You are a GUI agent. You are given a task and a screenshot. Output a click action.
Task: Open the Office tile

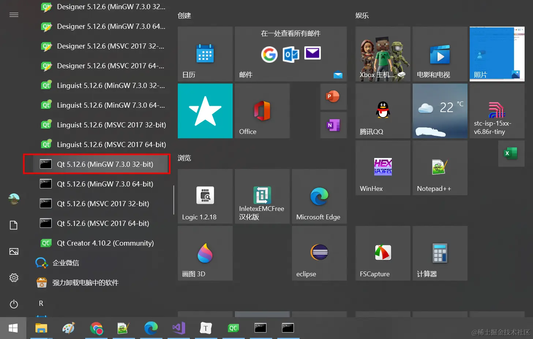(x=262, y=111)
